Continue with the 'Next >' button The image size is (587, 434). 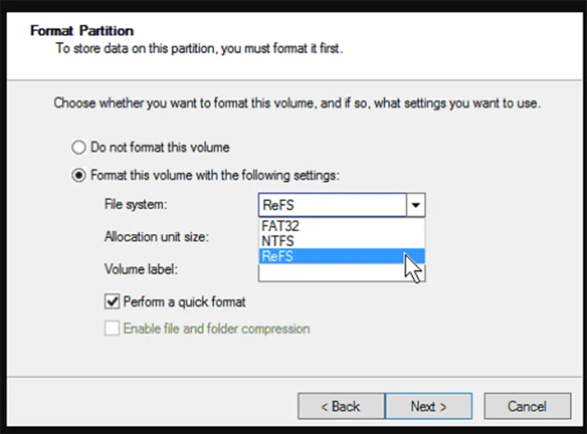pos(429,406)
